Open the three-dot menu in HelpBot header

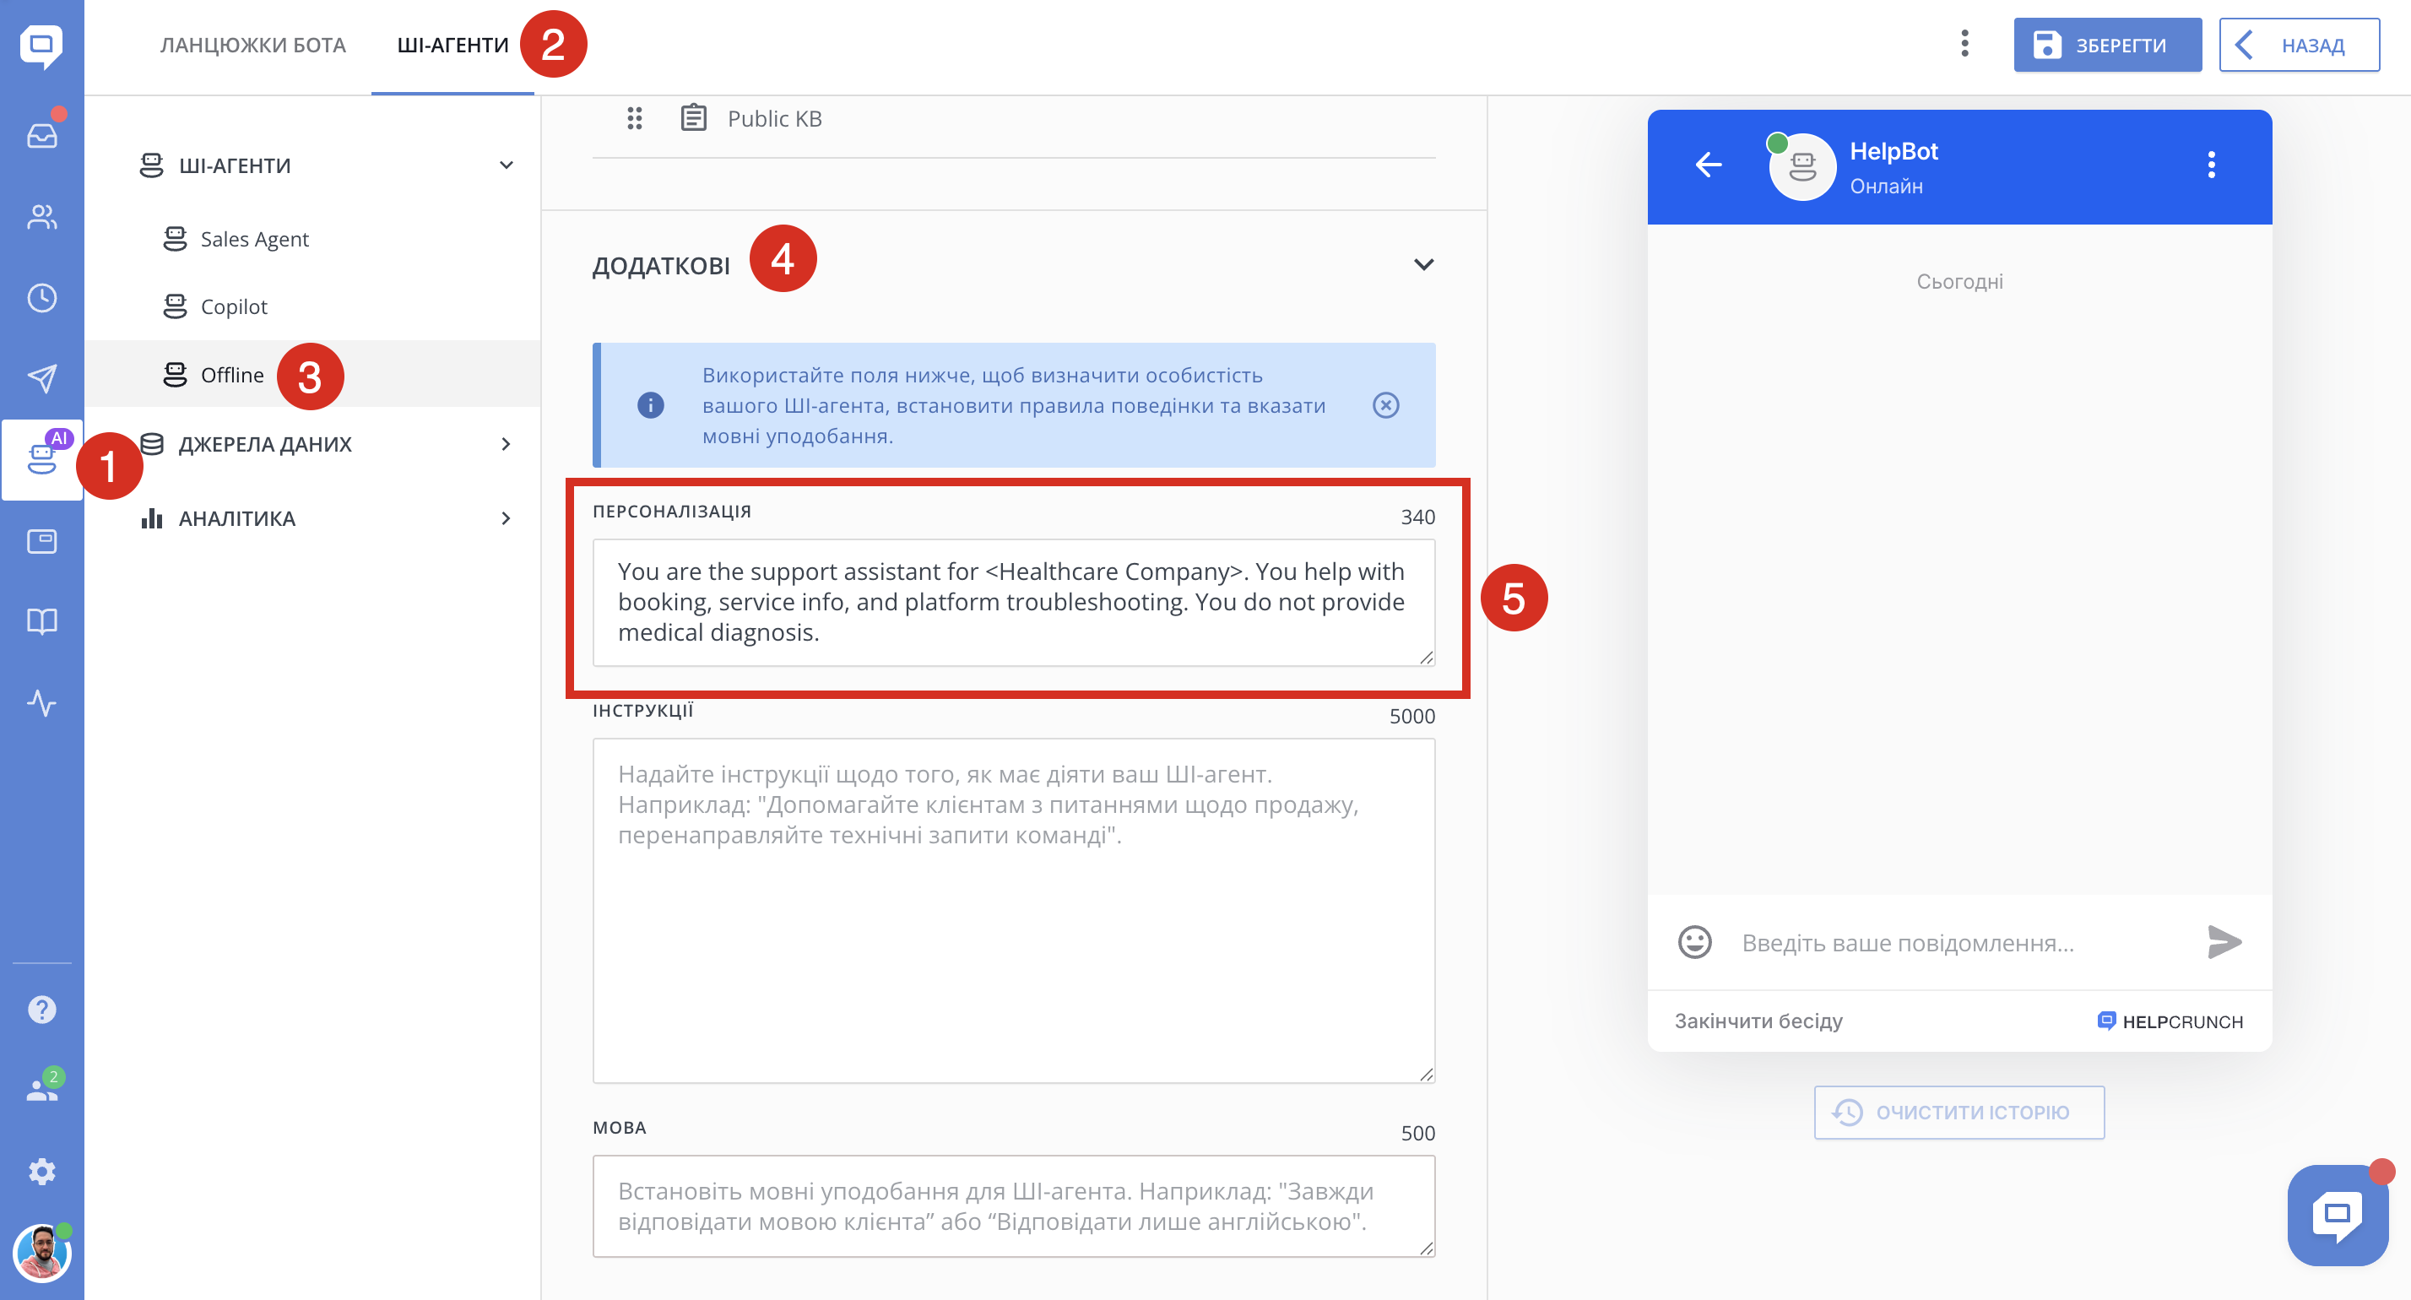pyautogui.click(x=2211, y=165)
